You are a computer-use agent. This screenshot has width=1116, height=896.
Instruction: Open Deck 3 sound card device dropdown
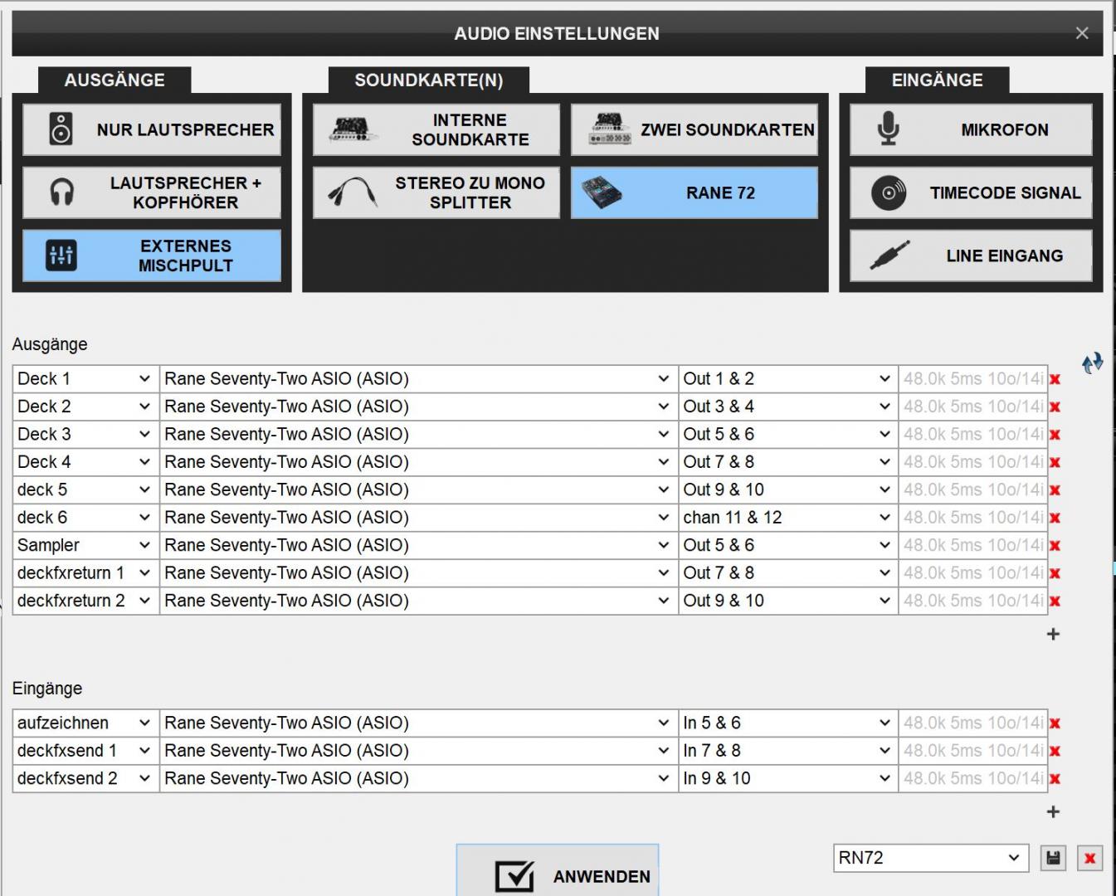[x=418, y=434]
